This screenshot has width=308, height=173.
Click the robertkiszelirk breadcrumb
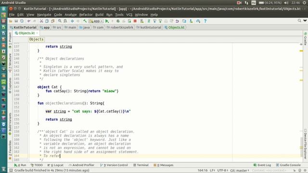[120, 27]
